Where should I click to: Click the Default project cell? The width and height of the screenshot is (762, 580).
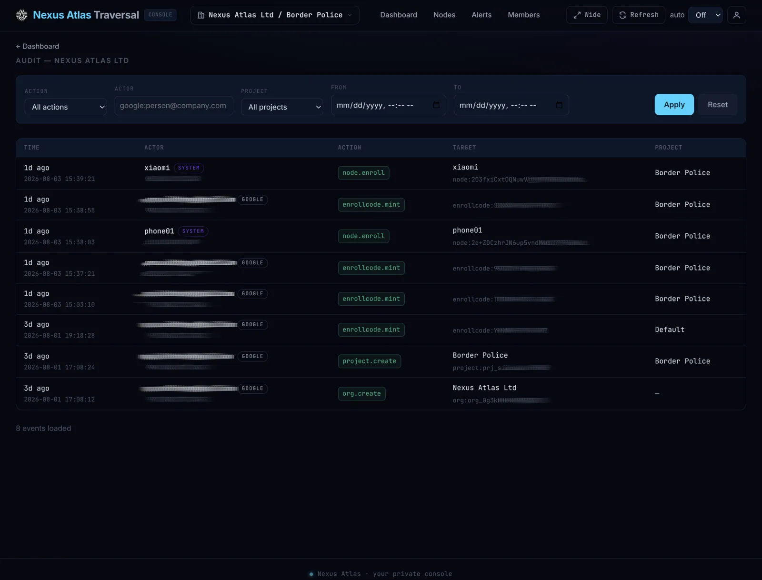tap(670, 330)
